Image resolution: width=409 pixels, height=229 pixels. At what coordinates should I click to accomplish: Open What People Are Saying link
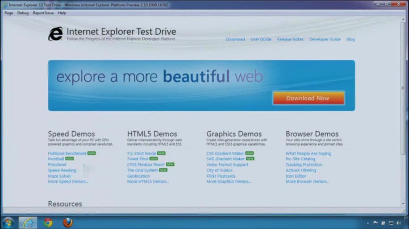coord(308,154)
